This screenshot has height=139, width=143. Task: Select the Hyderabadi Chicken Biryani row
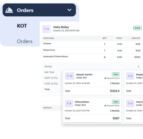point(92,57)
